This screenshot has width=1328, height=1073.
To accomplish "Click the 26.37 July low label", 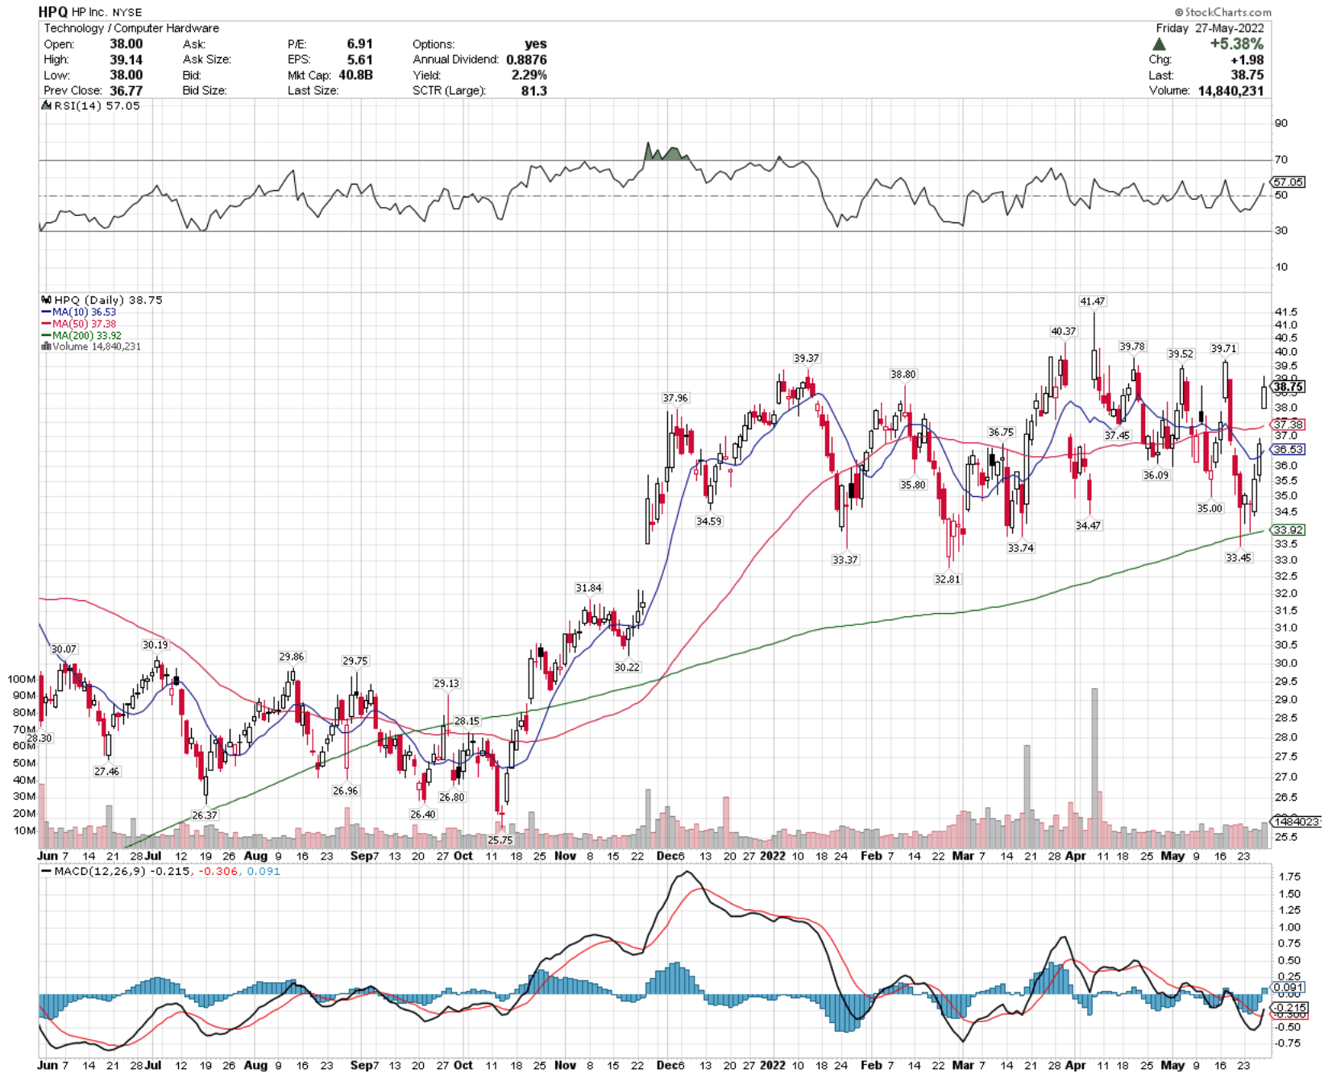I will [205, 815].
